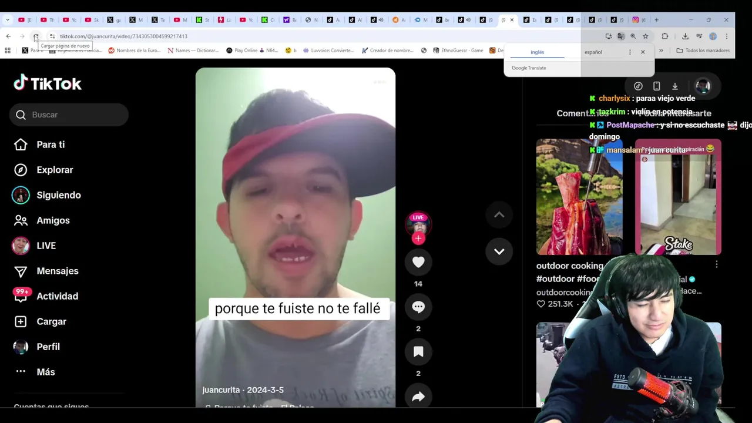Reload the page with Cargar página de nuevo
Viewport: 752px width, 423px height.
coord(36,36)
